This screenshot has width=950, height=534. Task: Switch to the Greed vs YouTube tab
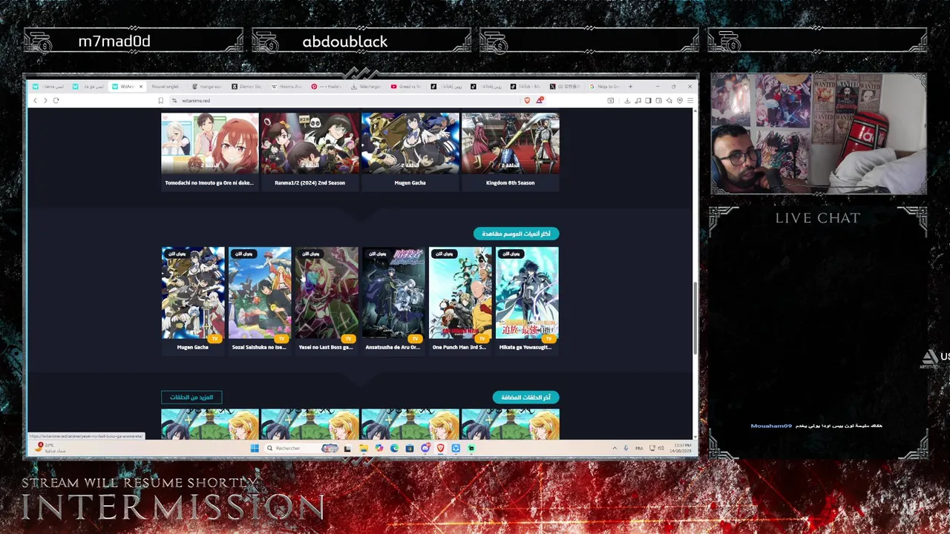click(x=406, y=87)
